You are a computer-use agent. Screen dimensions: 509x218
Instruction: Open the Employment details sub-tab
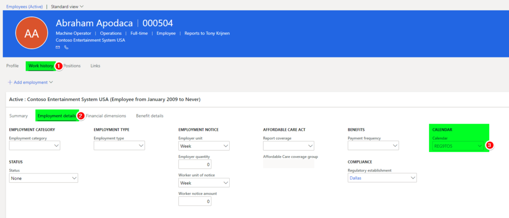point(57,115)
